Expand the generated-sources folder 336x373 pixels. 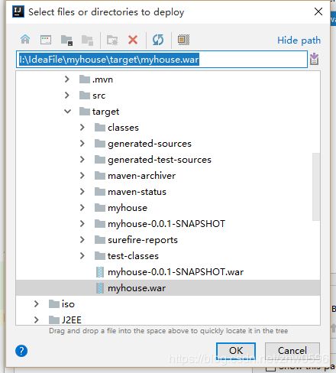(82, 144)
